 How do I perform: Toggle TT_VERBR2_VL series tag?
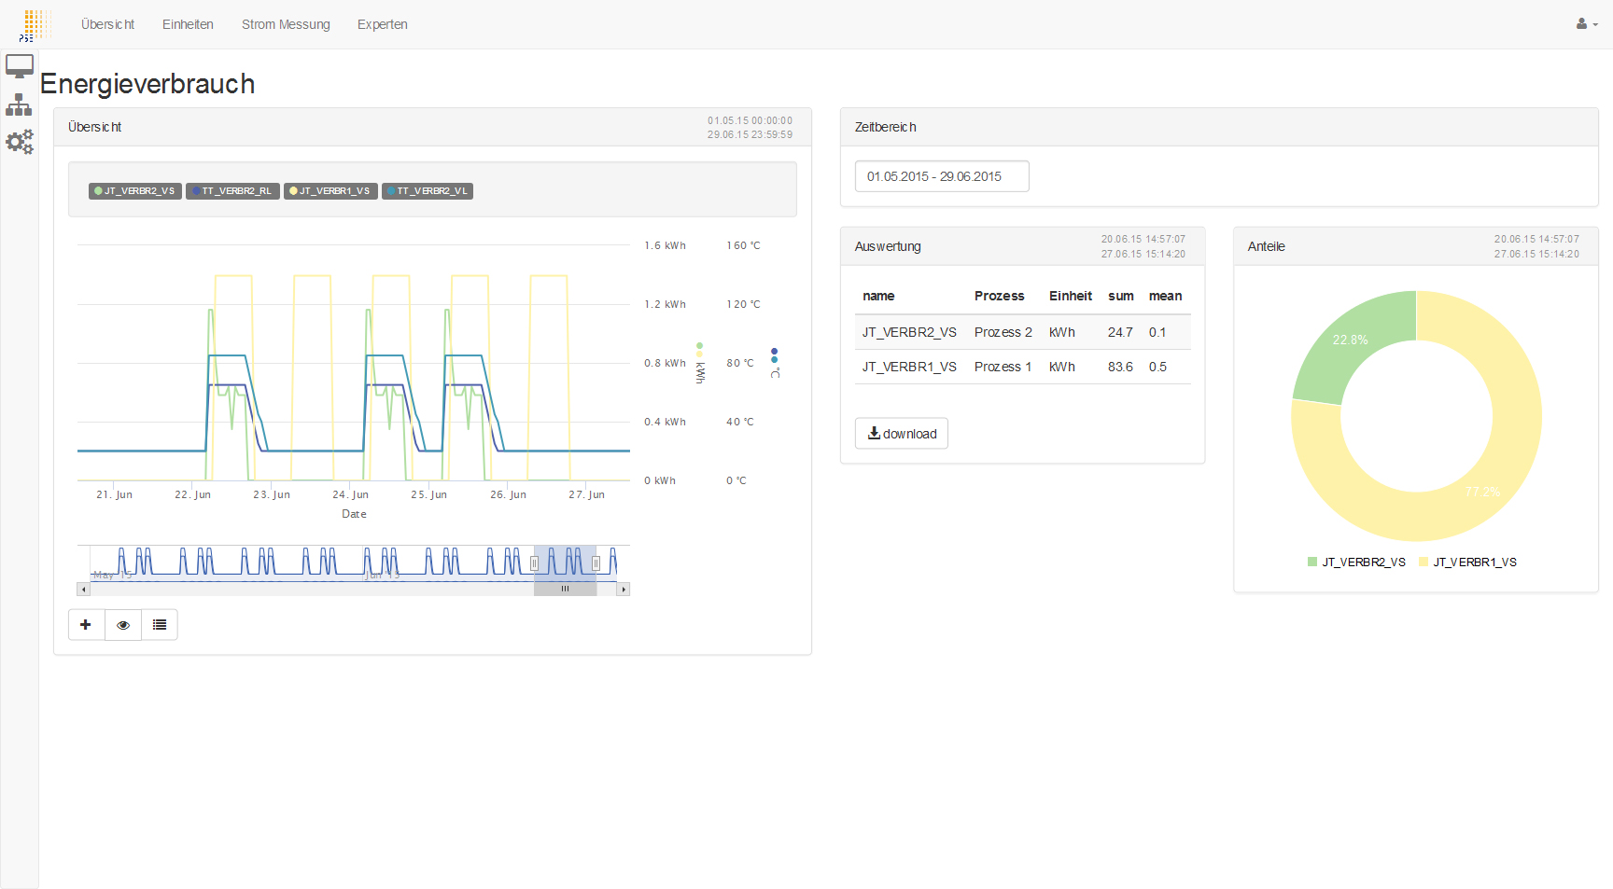click(x=428, y=191)
